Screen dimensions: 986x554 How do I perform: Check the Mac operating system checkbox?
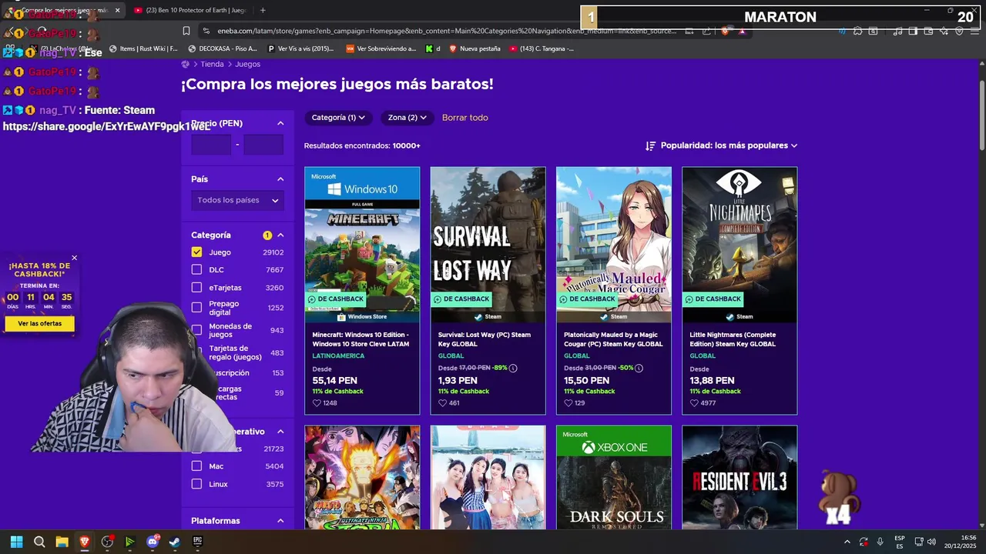pyautogui.click(x=196, y=466)
